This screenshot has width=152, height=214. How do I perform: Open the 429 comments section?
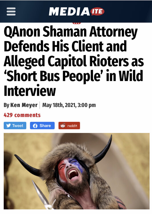coord(22,115)
